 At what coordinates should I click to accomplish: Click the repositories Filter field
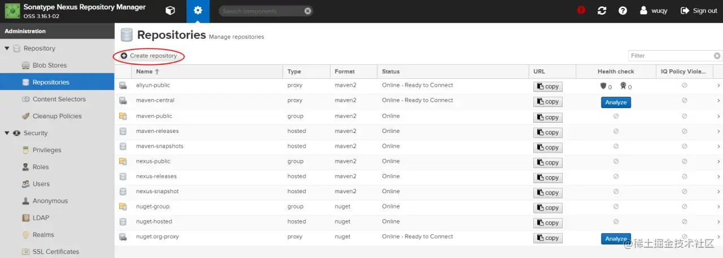tap(670, 56)
